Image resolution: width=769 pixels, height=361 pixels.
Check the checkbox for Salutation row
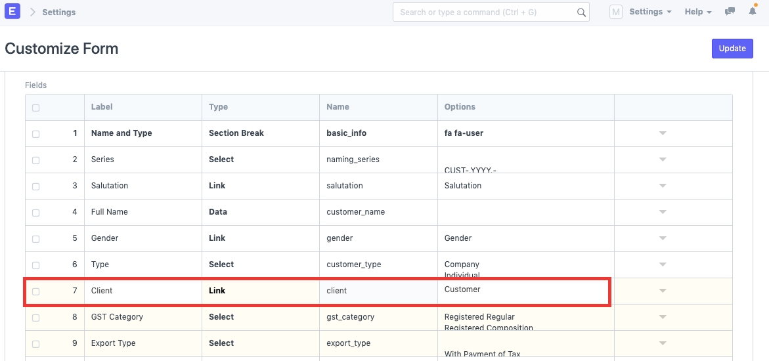[x=35, y=186]
